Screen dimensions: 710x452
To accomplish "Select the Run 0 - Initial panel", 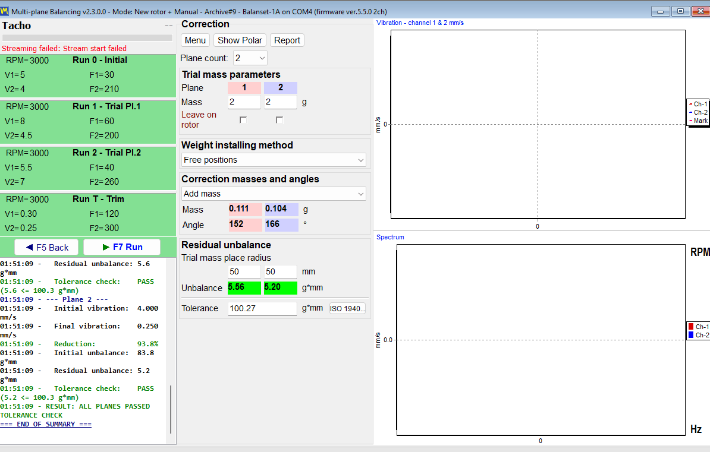I will point(88,75).
